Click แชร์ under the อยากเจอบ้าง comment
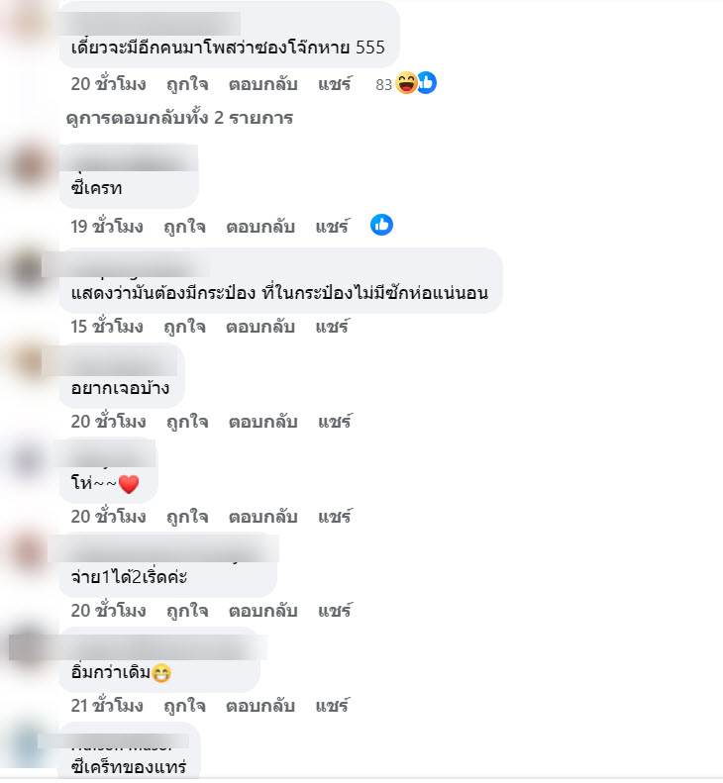 point(336,422)
